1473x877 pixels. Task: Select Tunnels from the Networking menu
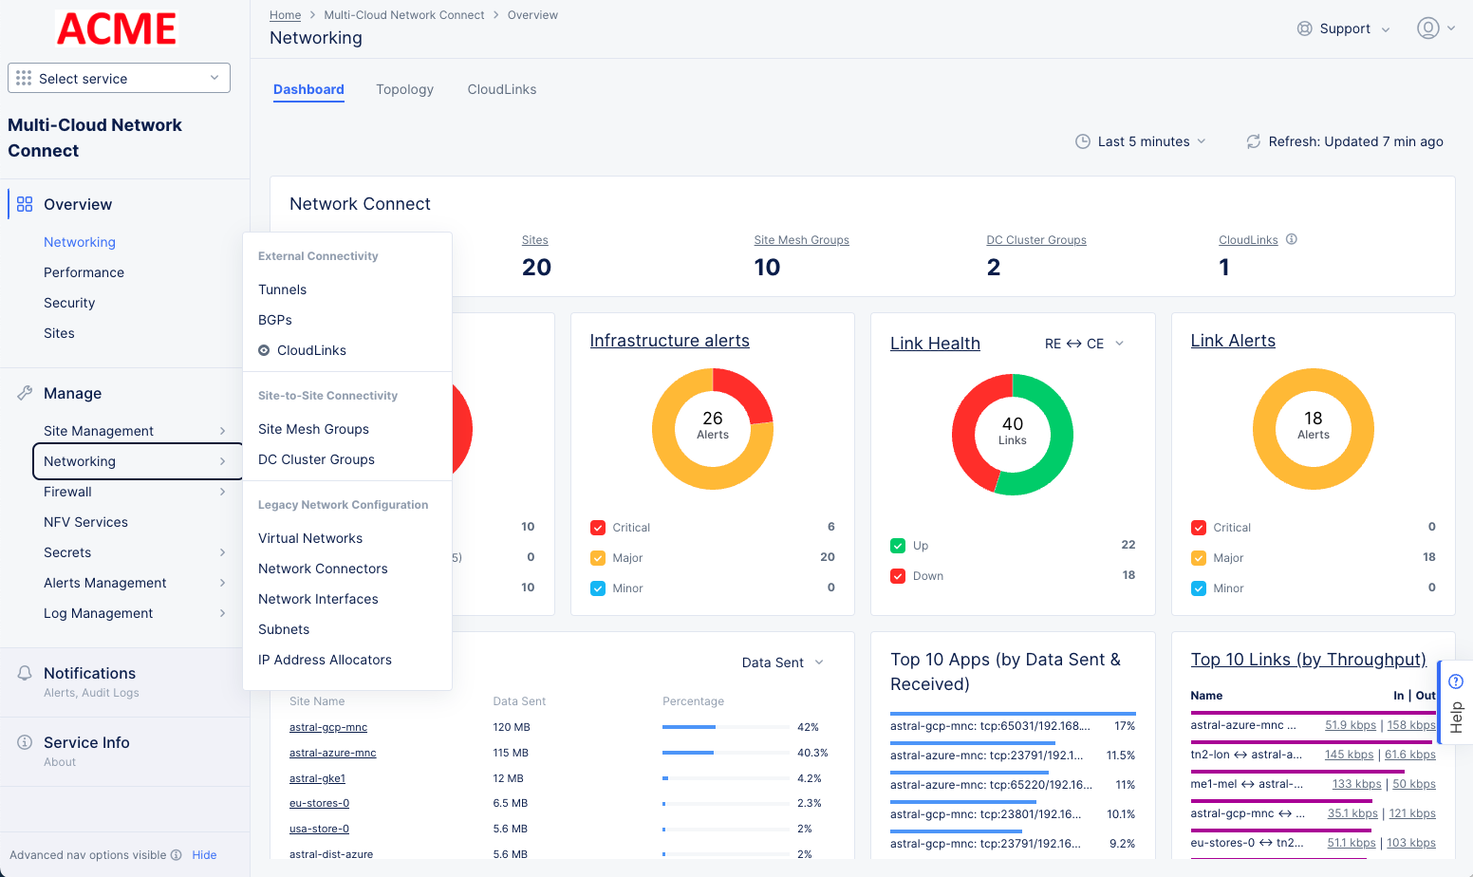(x=282, y=289)
